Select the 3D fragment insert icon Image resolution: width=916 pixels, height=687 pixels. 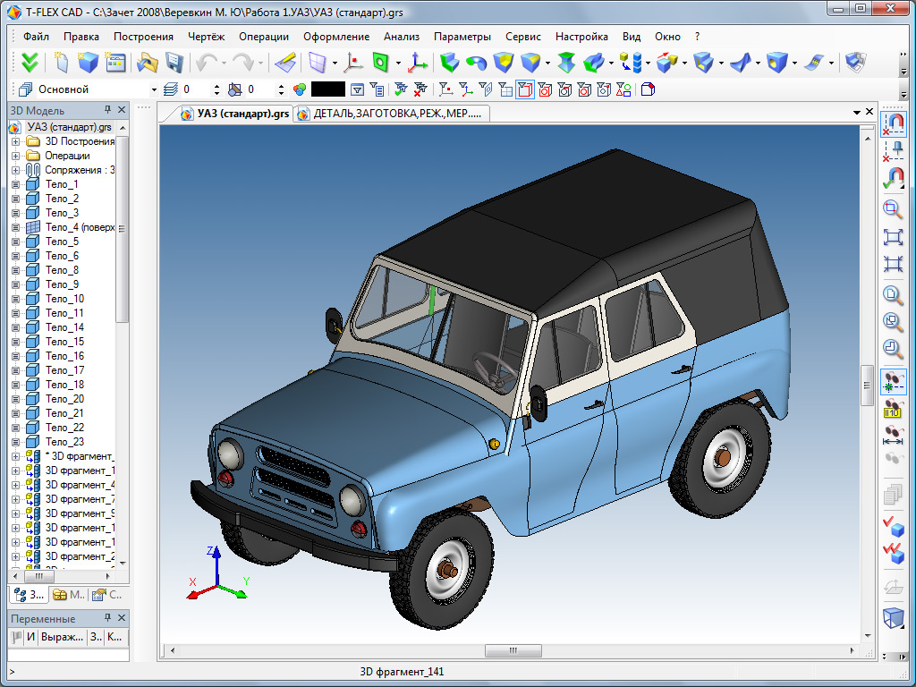click(x=630, y=62)
